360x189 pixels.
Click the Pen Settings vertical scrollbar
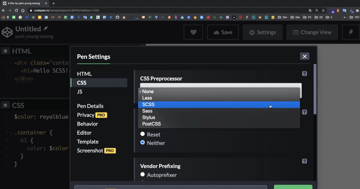(315, 89)
